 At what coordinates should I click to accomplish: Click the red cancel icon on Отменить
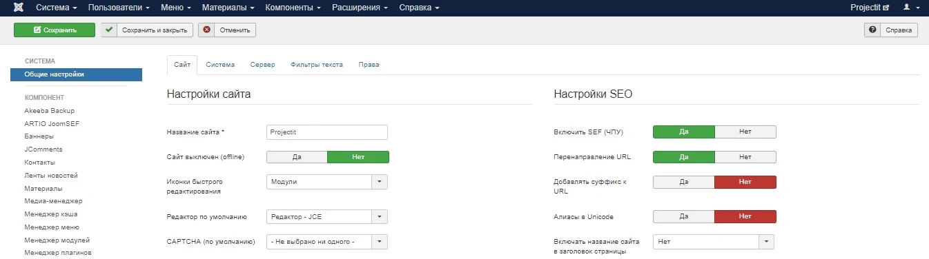point(207,30)
